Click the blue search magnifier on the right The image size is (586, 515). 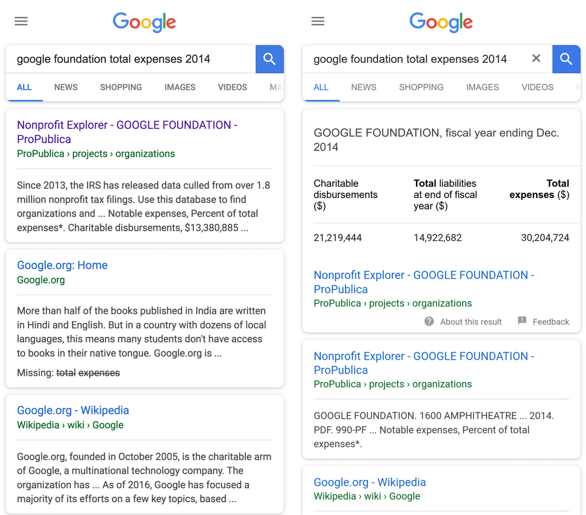tap(566, 59)
